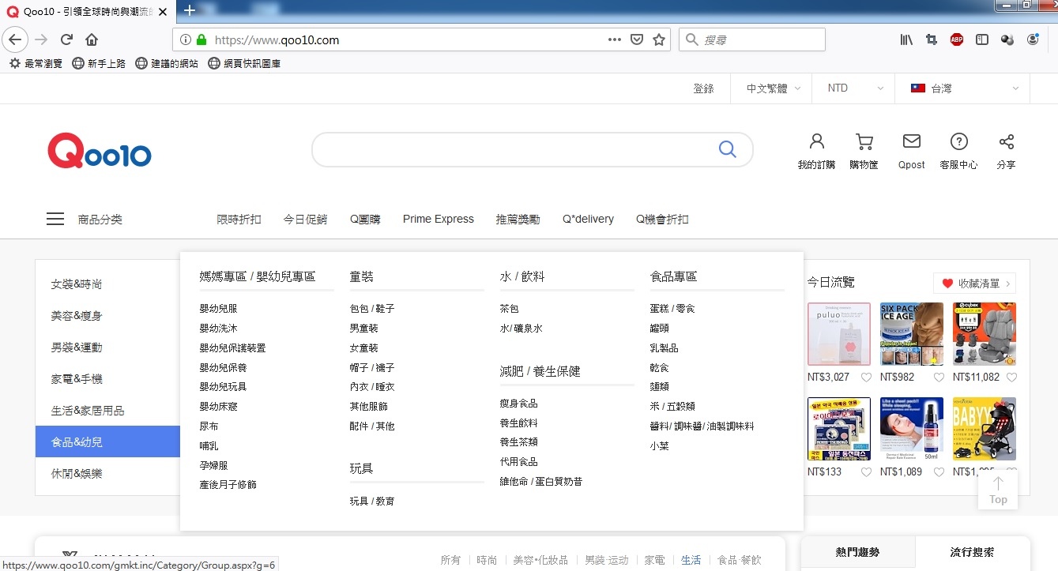Image resolution: width=1058 pixels, height=571 pixels.
Task: Open 男童裝 subcategory link
Action: click(x=363, y=329)
